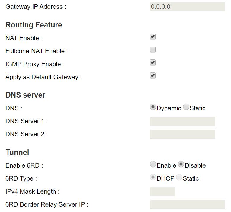Focus the DNS Server 2 input

pyautogui.click(x=182, y=134)
